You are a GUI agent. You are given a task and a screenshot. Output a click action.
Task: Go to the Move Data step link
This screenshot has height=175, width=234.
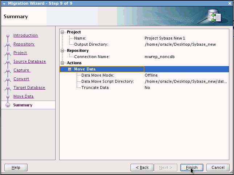(23, 96)
